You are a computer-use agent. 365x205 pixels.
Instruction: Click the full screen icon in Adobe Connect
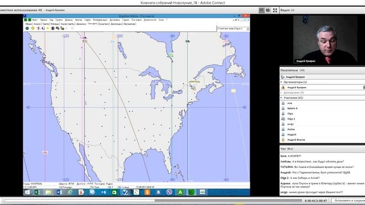(275, 10)
